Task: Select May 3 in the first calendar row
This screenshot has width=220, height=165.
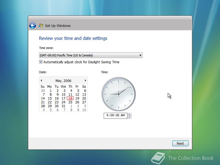Action: coord(64,91)
